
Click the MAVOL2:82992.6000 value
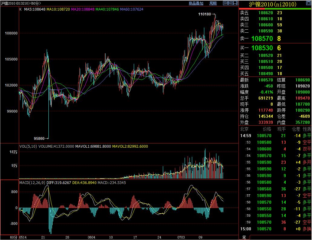(x=130, y=146)
